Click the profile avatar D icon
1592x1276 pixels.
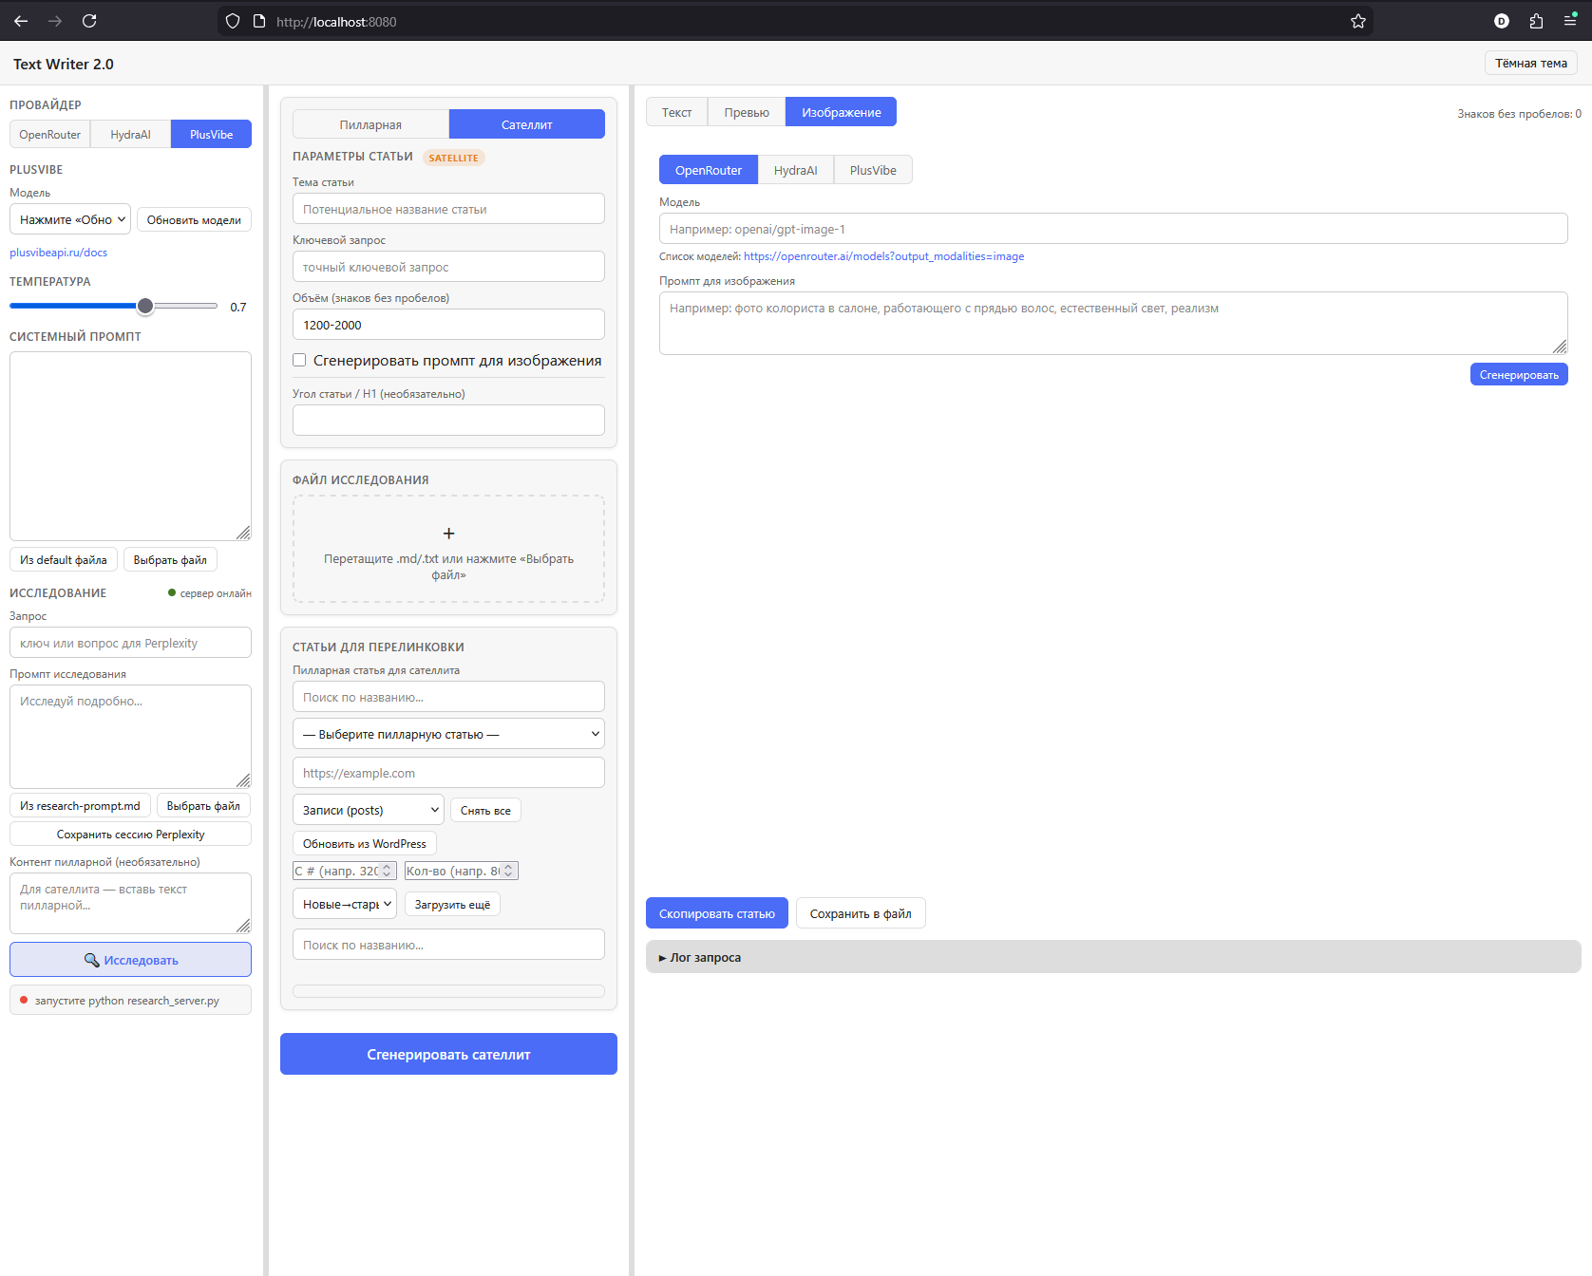[1502, 21]
